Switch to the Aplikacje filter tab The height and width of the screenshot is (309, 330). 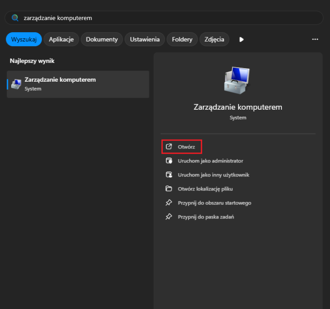[61, 39]
